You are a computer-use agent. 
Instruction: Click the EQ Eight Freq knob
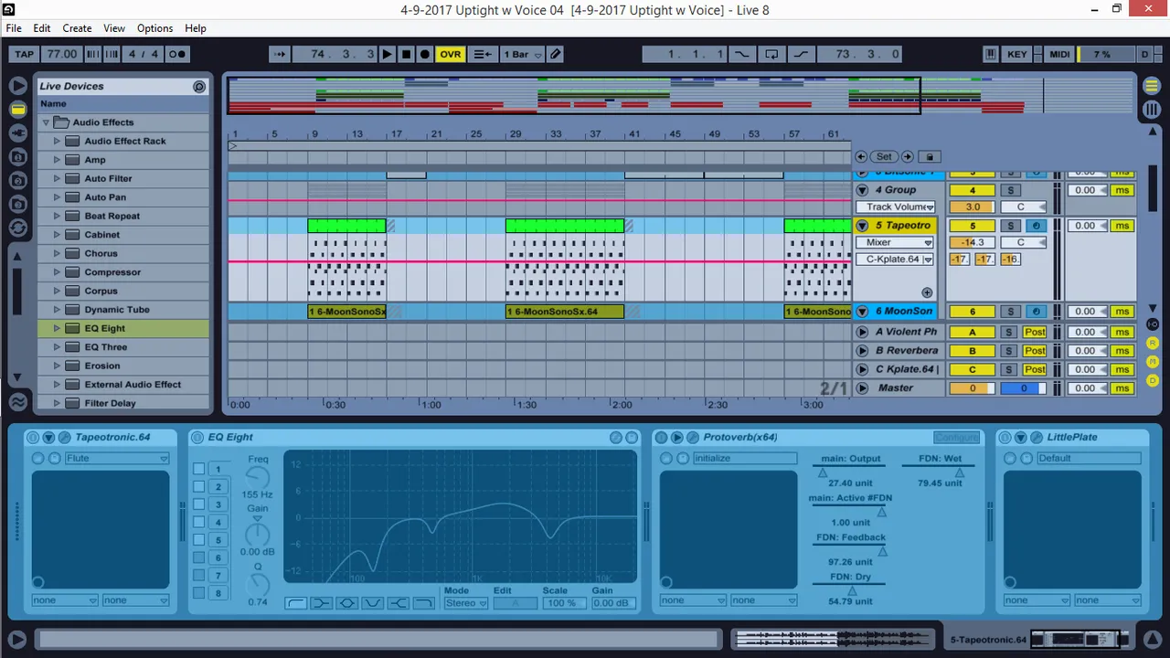coord(259,477)
